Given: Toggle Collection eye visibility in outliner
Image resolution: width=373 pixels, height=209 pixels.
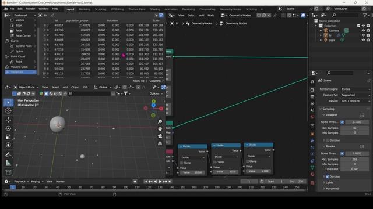Looking at the screenshot, I should click(363, 26).
